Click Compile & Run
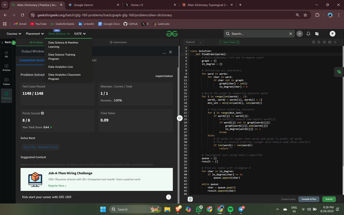The height and width of the screenshot is (215, 344). 309,199
